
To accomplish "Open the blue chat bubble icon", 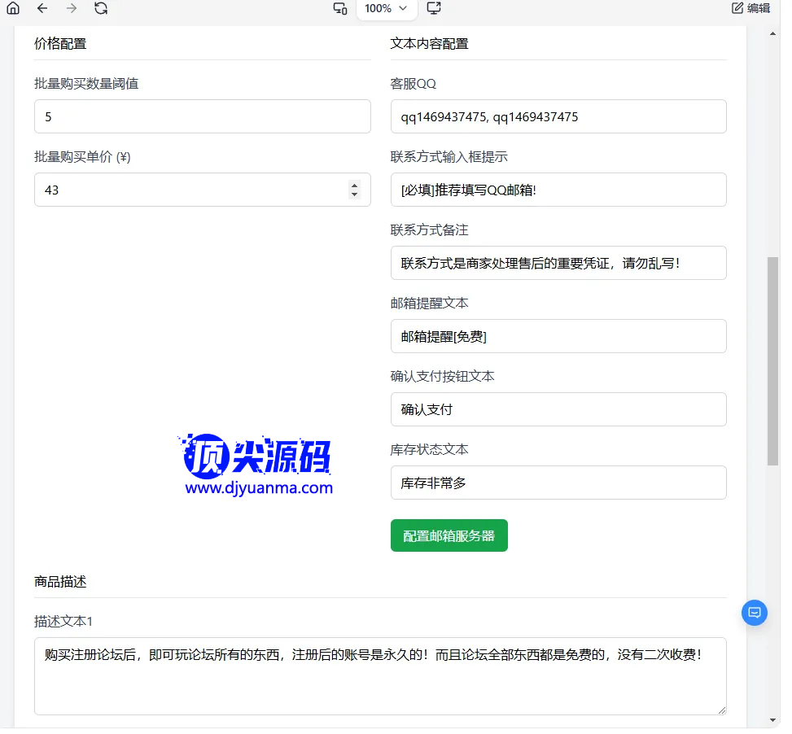I will (755, 613).
